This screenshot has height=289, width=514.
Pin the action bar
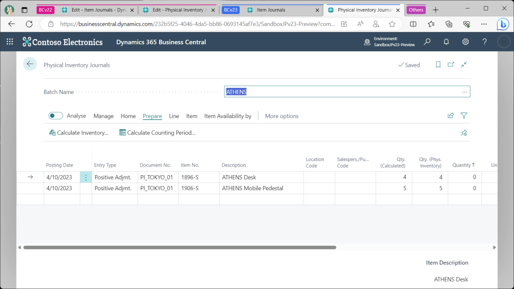point(464,132)
